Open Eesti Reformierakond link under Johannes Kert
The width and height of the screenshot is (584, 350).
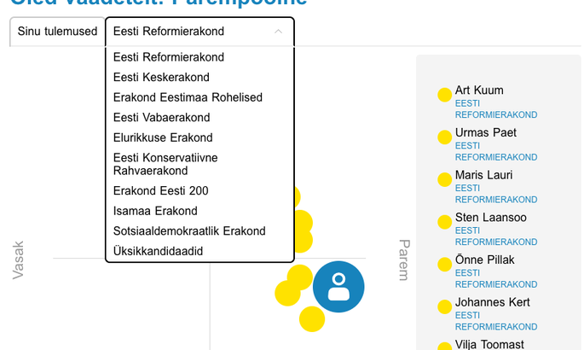tap(496, 321)
